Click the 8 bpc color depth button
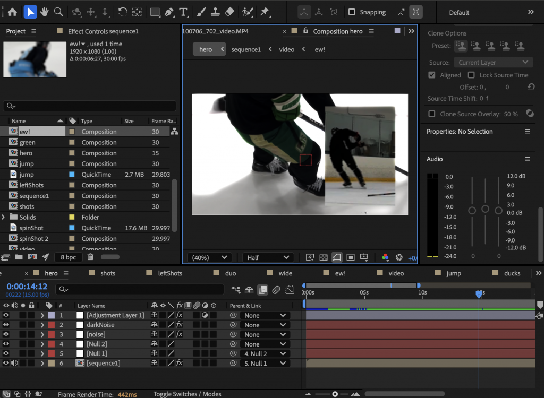Viewport: 544px width, 398px height. coord(68,257)
